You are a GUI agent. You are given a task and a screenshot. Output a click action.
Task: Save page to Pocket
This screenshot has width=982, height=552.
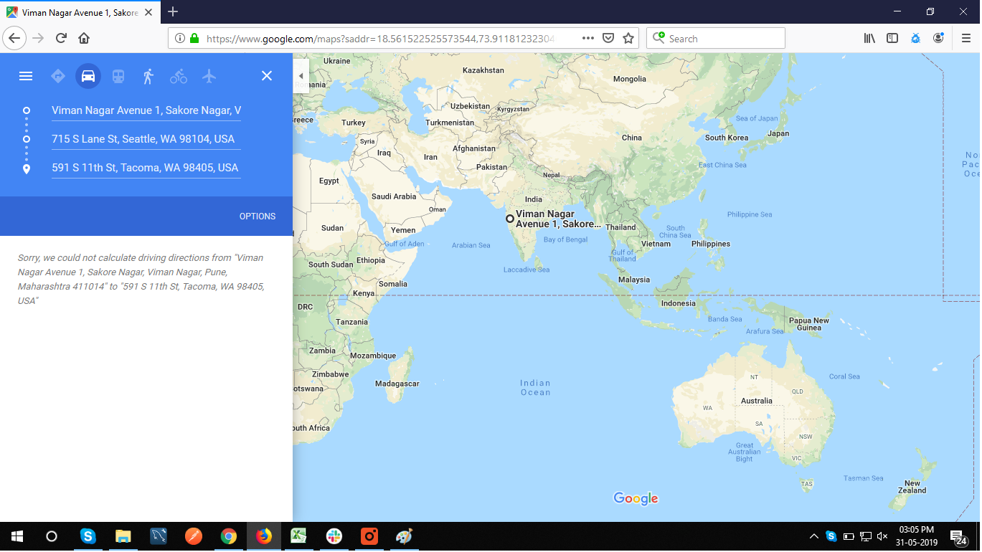608,38
